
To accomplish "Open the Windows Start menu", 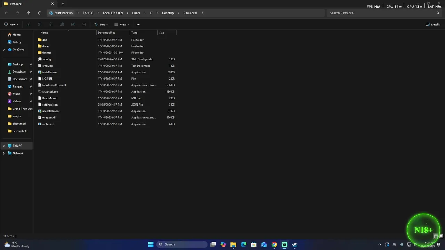I will [151, 244].
